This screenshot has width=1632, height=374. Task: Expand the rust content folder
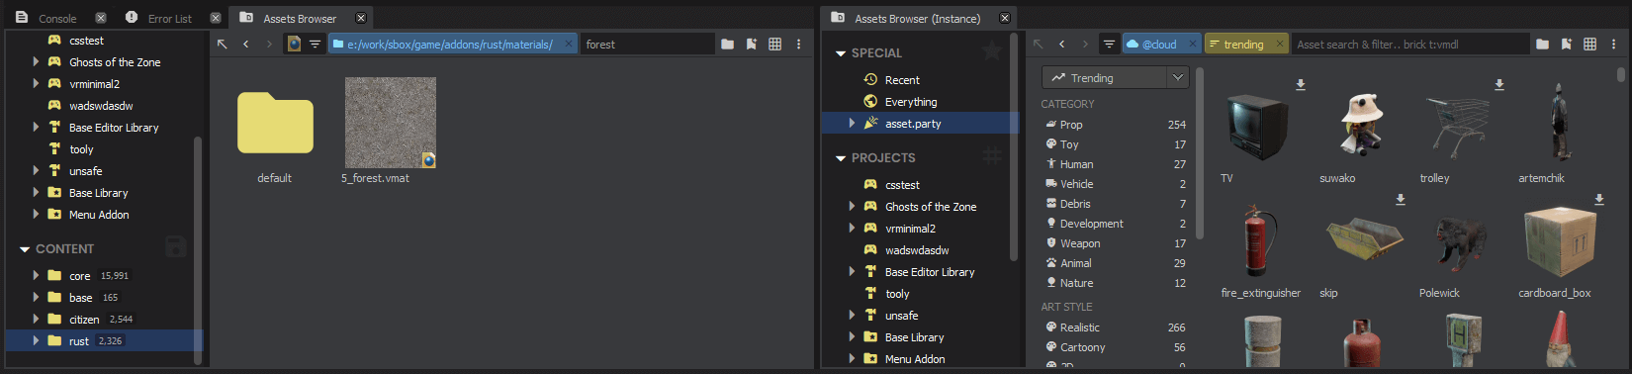pos(37,340)
